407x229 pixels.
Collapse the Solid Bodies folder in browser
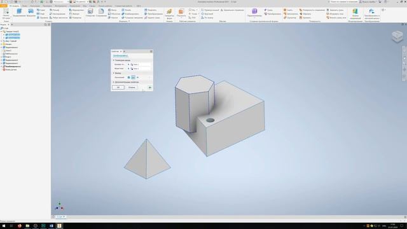[1, 31]
